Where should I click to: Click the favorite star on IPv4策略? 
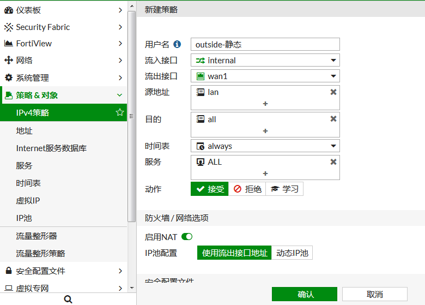(x=120, y=112)
